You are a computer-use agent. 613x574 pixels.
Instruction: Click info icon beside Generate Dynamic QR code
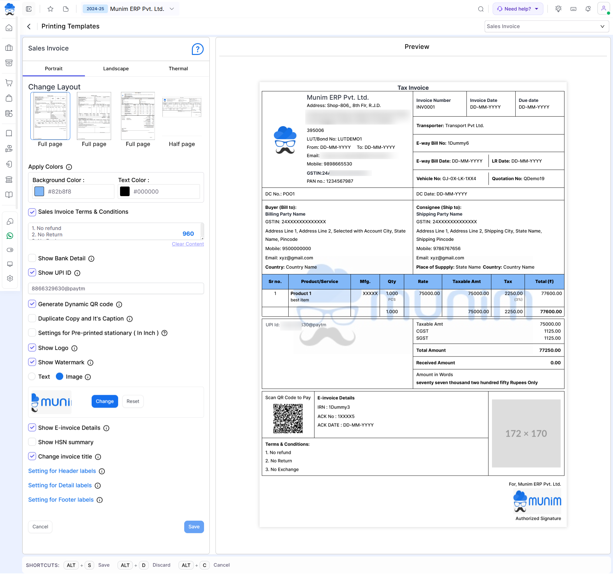tap(119, 305)
